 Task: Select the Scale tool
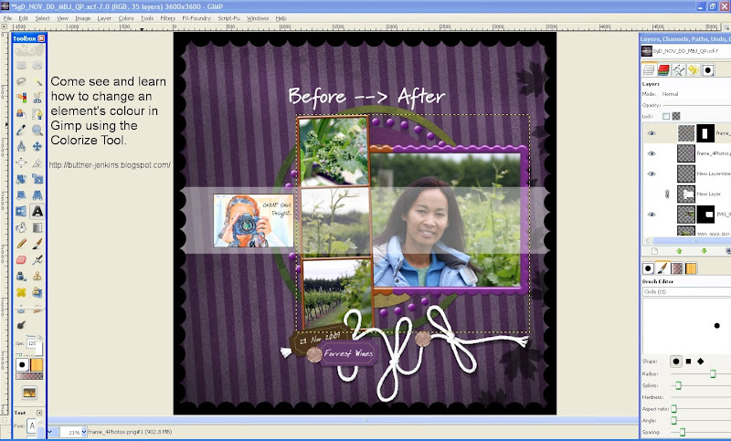pyautogui.click(x=37, y=179)
